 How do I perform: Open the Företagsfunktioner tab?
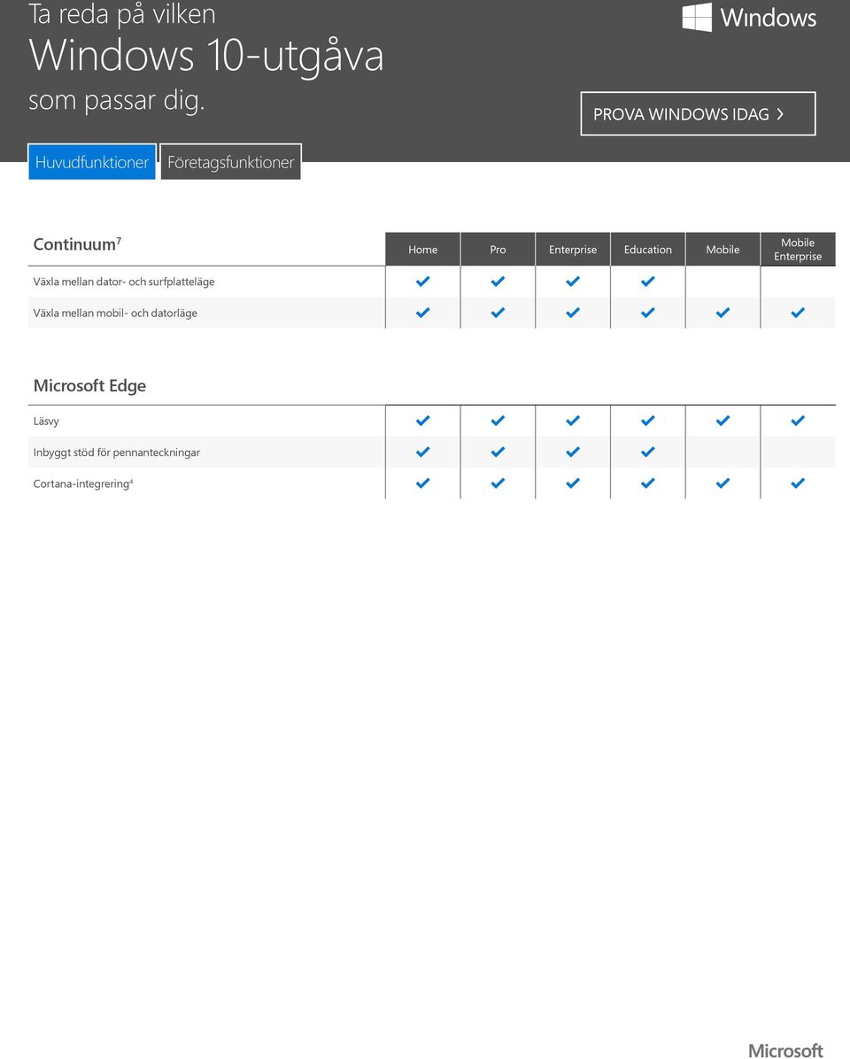click(x=231, y=162)
